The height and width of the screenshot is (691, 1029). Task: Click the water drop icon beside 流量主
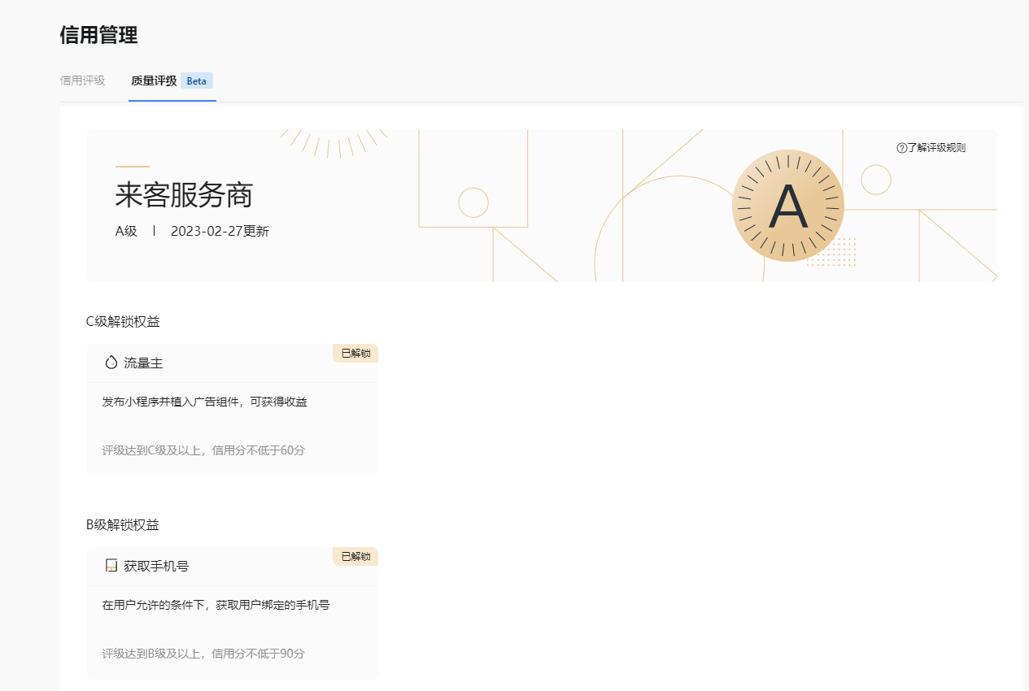111,363
